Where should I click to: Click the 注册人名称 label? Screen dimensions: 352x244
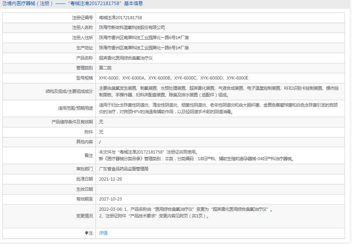coord(82,27)
